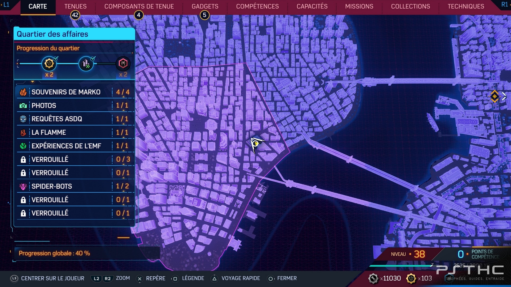Switch to the TENUES tab
This screenshot has width=511, height=287.
[x=75, y=6]
